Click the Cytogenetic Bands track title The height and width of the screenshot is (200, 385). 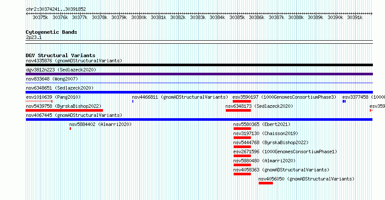pyautogui.click(x=51, y=32)
